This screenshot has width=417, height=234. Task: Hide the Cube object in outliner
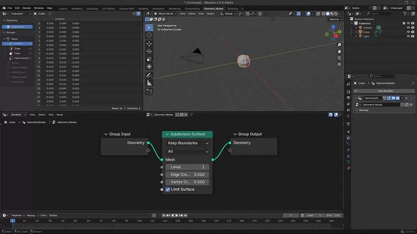click(x=409, y=32)
